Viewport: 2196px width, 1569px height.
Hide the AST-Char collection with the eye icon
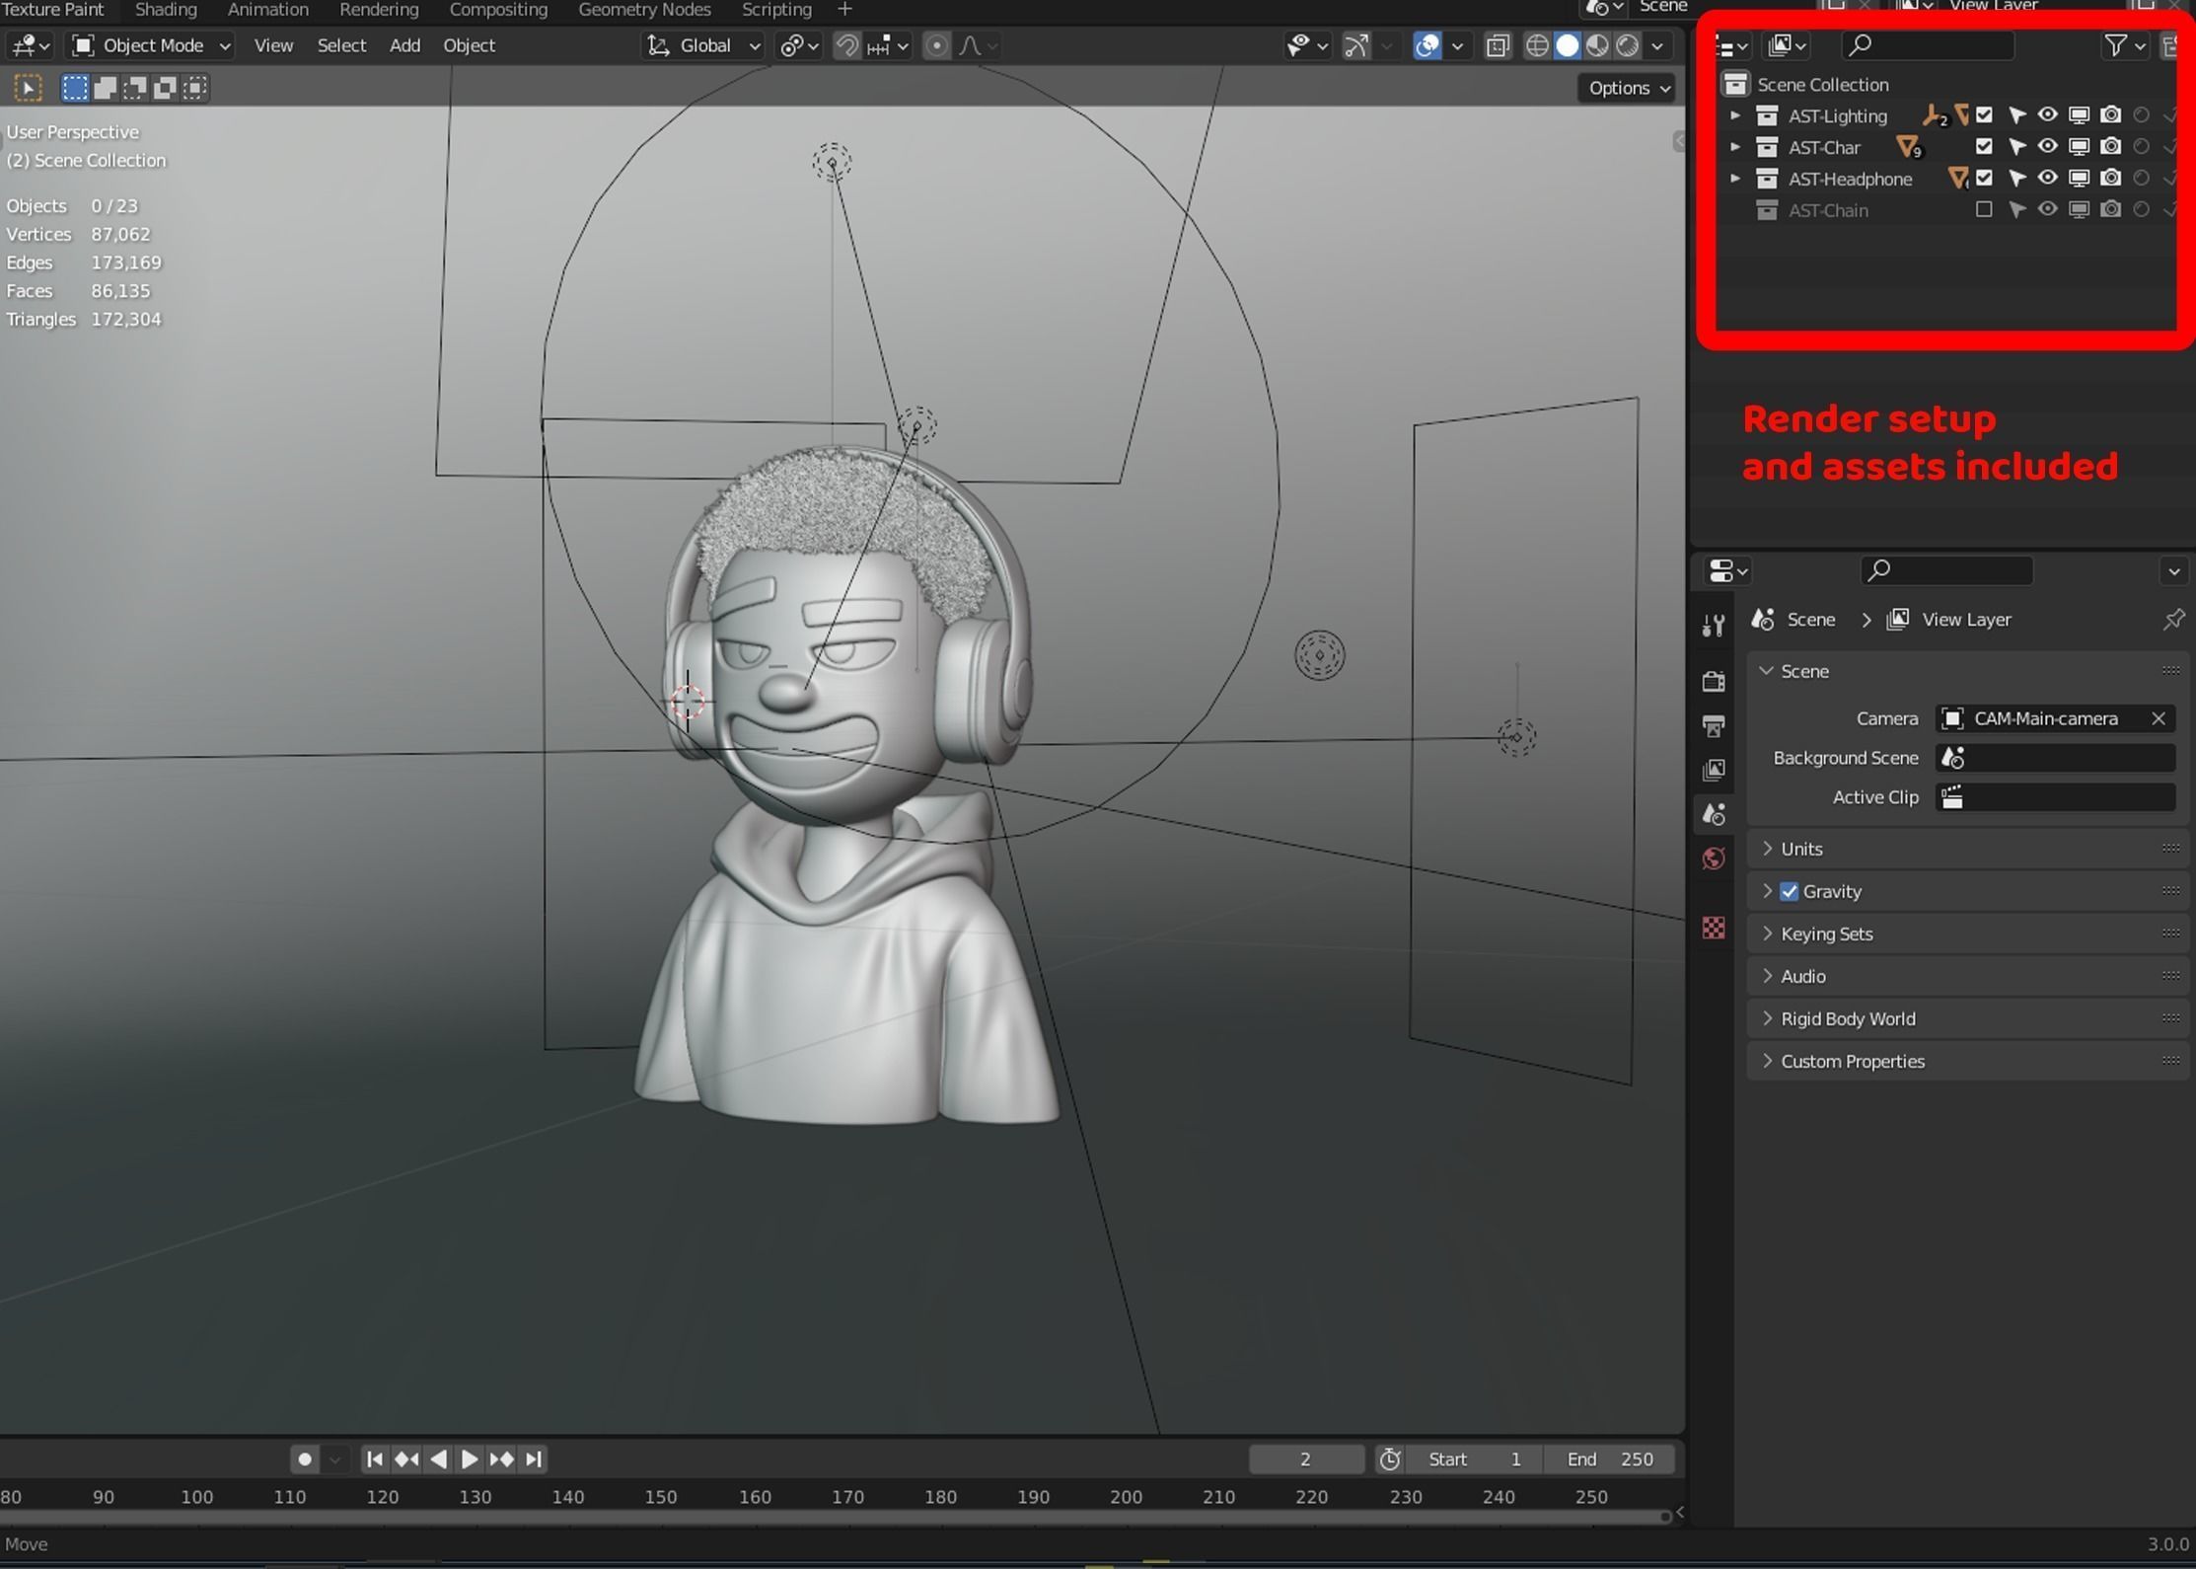2047,147
